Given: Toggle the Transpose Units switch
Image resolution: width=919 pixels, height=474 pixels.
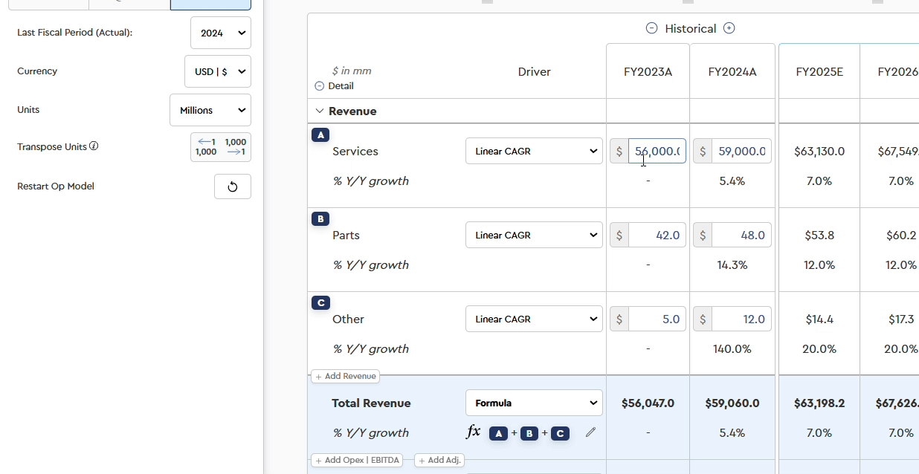Looking at the screenshot, I should [x=221, y=147].
